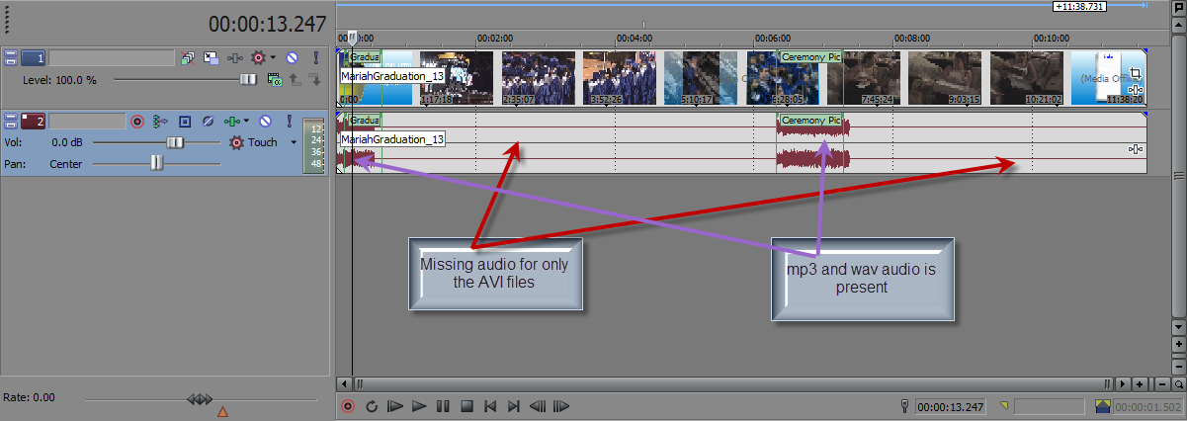The height and width of the screenshot is (421, 1187).
Task: Solo audio track 2
Action: (289, 122)
